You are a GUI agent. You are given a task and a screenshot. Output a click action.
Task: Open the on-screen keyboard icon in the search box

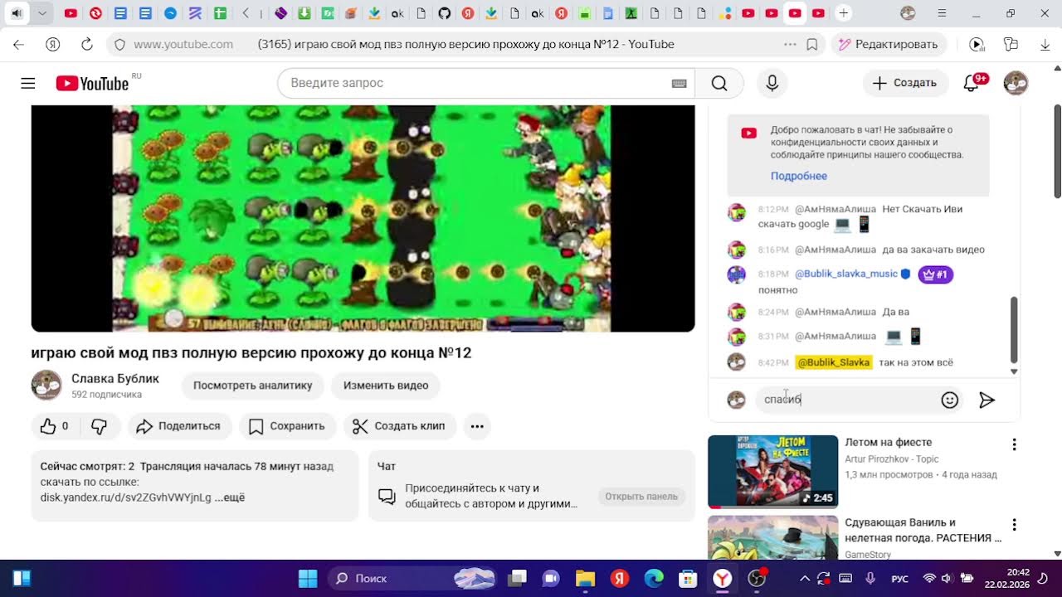point(679,83)
